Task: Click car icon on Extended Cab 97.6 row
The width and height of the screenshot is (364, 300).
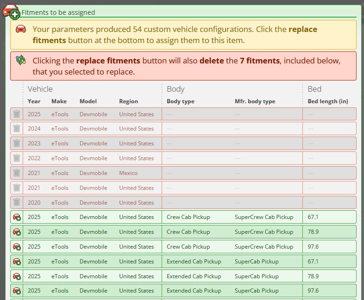Action: (17, 291)
